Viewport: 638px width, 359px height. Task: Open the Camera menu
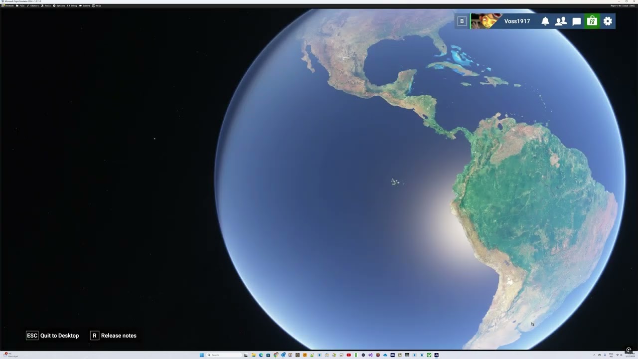tap(85, 5)
